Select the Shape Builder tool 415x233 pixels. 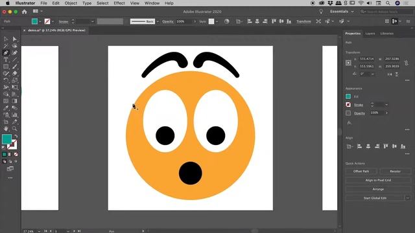tap(6, 94)
